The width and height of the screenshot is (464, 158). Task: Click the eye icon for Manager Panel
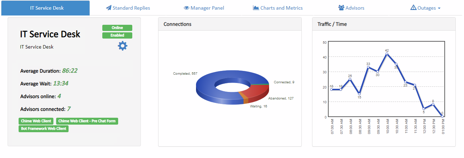click(x=186, y=8)
